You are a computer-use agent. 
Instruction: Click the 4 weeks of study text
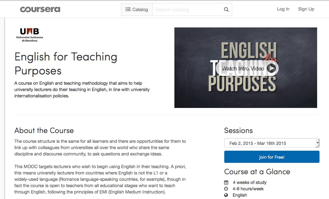click(250, 182)
